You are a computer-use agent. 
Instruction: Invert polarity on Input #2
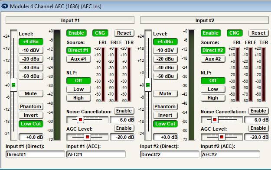tap(165, 115)
